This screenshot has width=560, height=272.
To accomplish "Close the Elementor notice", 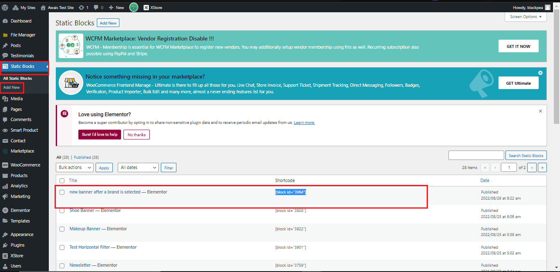I will pyautogui.click(x=540, y=111).
